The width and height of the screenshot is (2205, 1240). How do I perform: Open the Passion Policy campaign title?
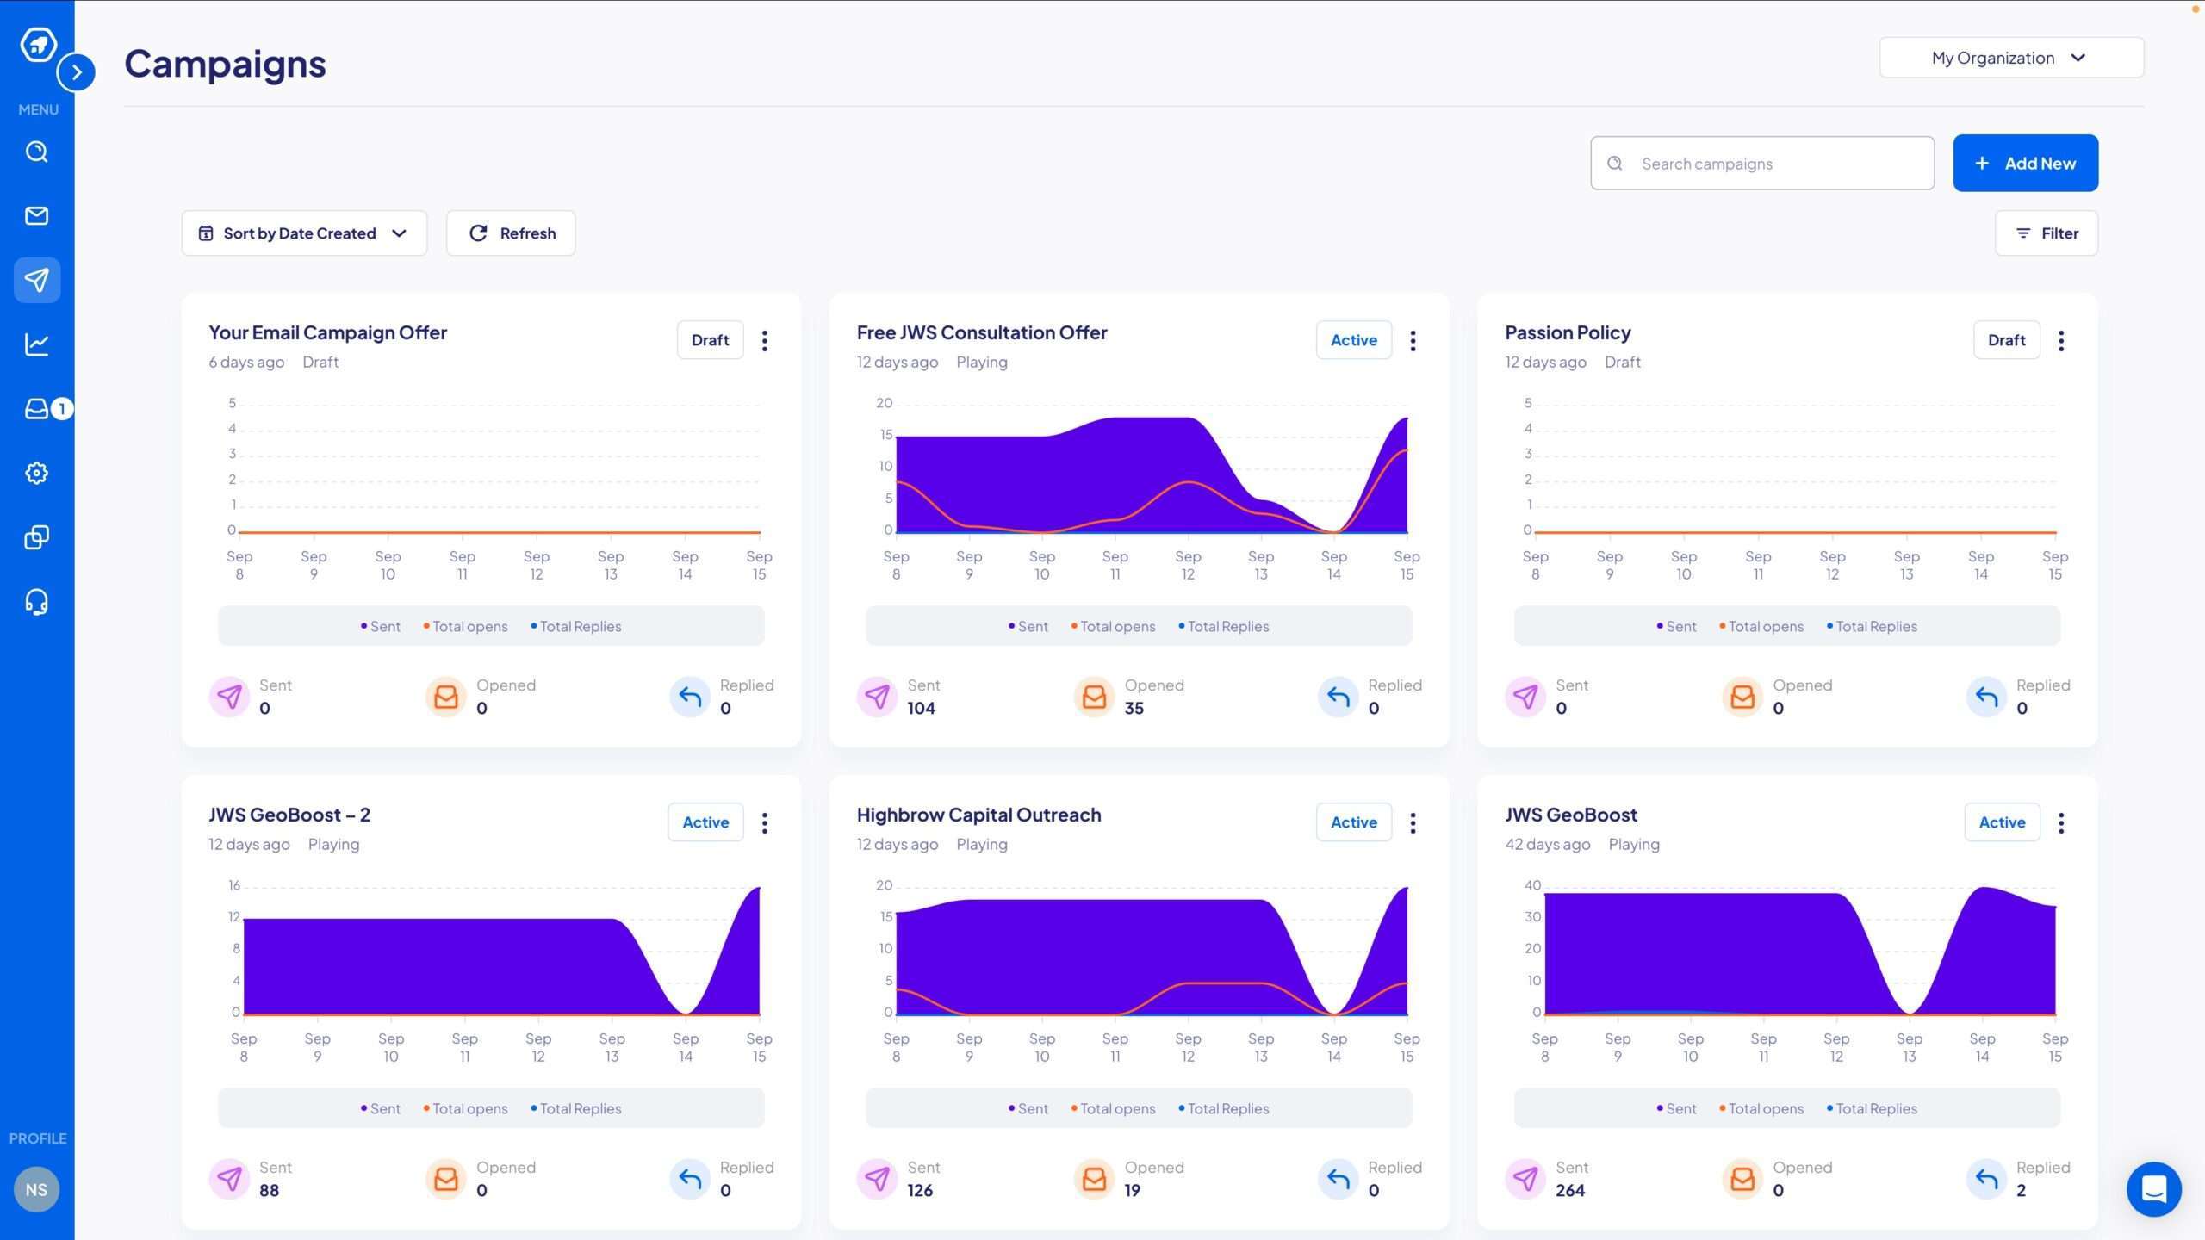(x=1568, y=332)
